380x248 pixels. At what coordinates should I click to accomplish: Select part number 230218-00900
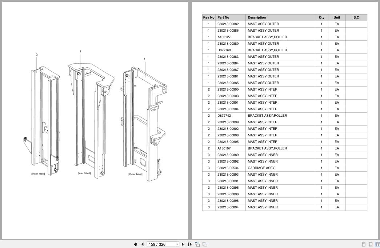[228, 89]
